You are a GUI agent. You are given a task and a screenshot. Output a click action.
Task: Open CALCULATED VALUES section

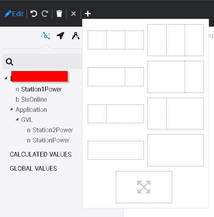tap(41, 154)
